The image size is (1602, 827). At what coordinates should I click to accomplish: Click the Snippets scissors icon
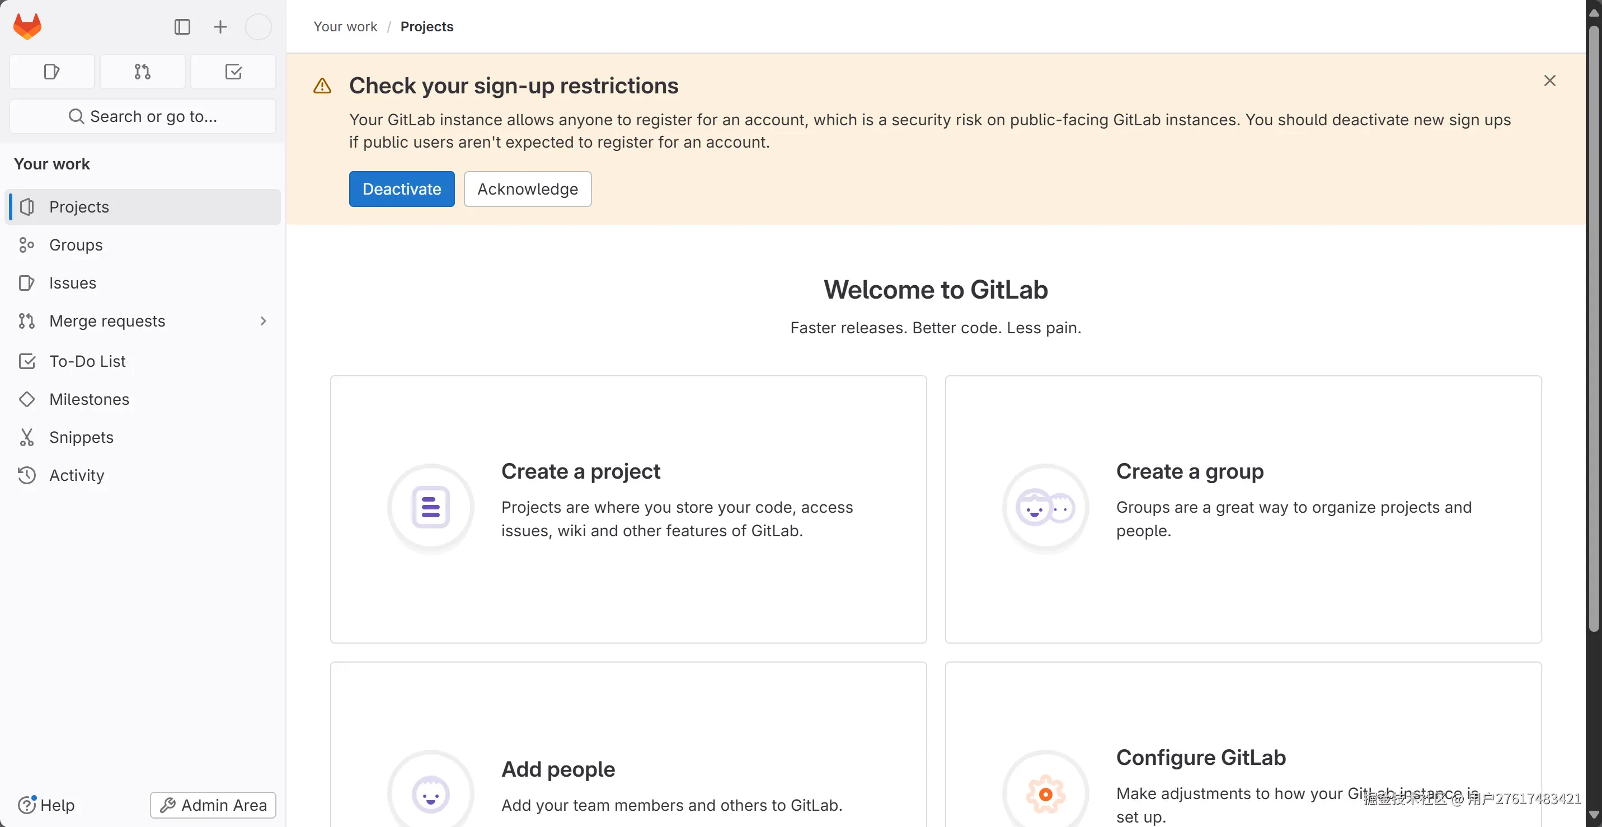26,437
